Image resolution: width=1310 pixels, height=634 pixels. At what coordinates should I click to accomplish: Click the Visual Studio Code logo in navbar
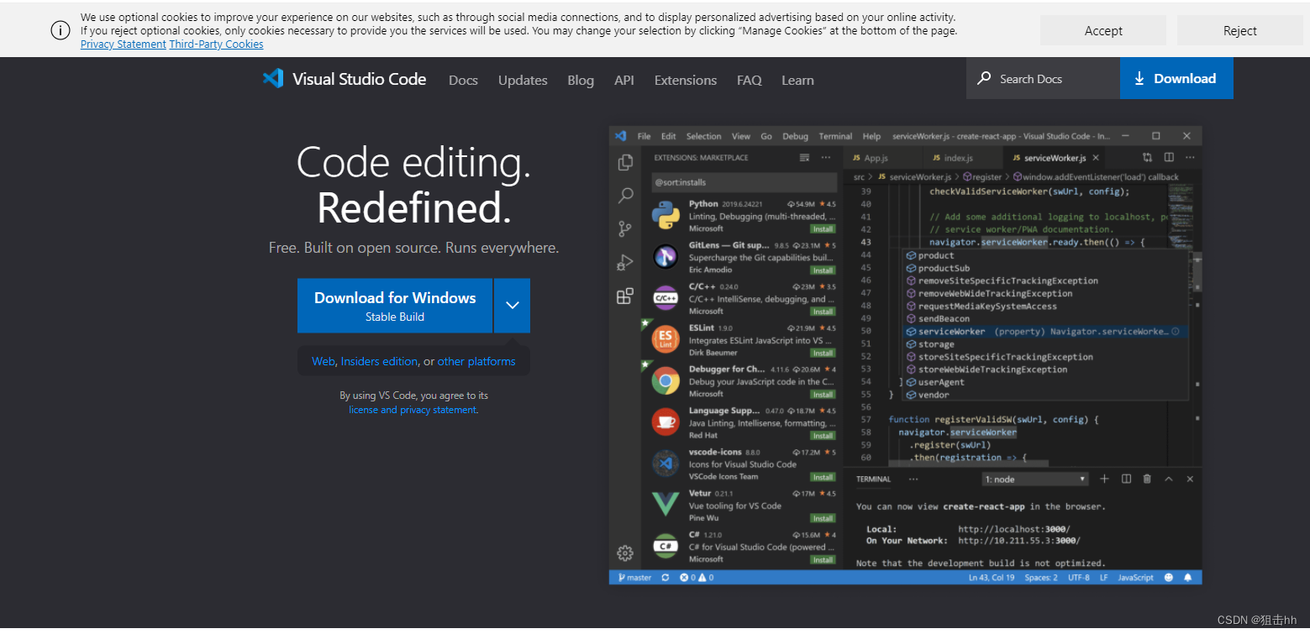[273, 79]
